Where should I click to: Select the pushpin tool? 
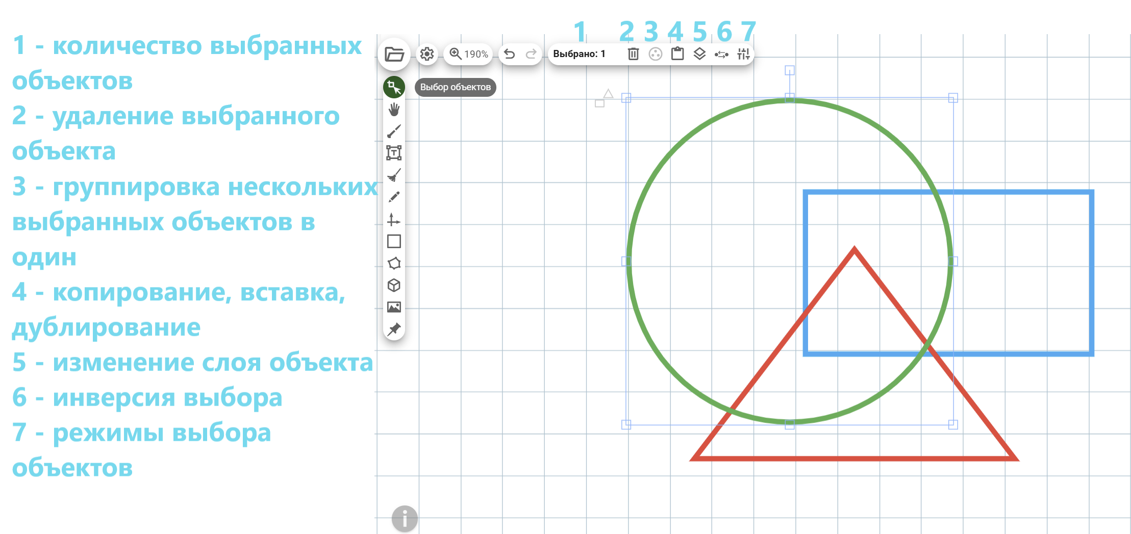coord(394,329)
